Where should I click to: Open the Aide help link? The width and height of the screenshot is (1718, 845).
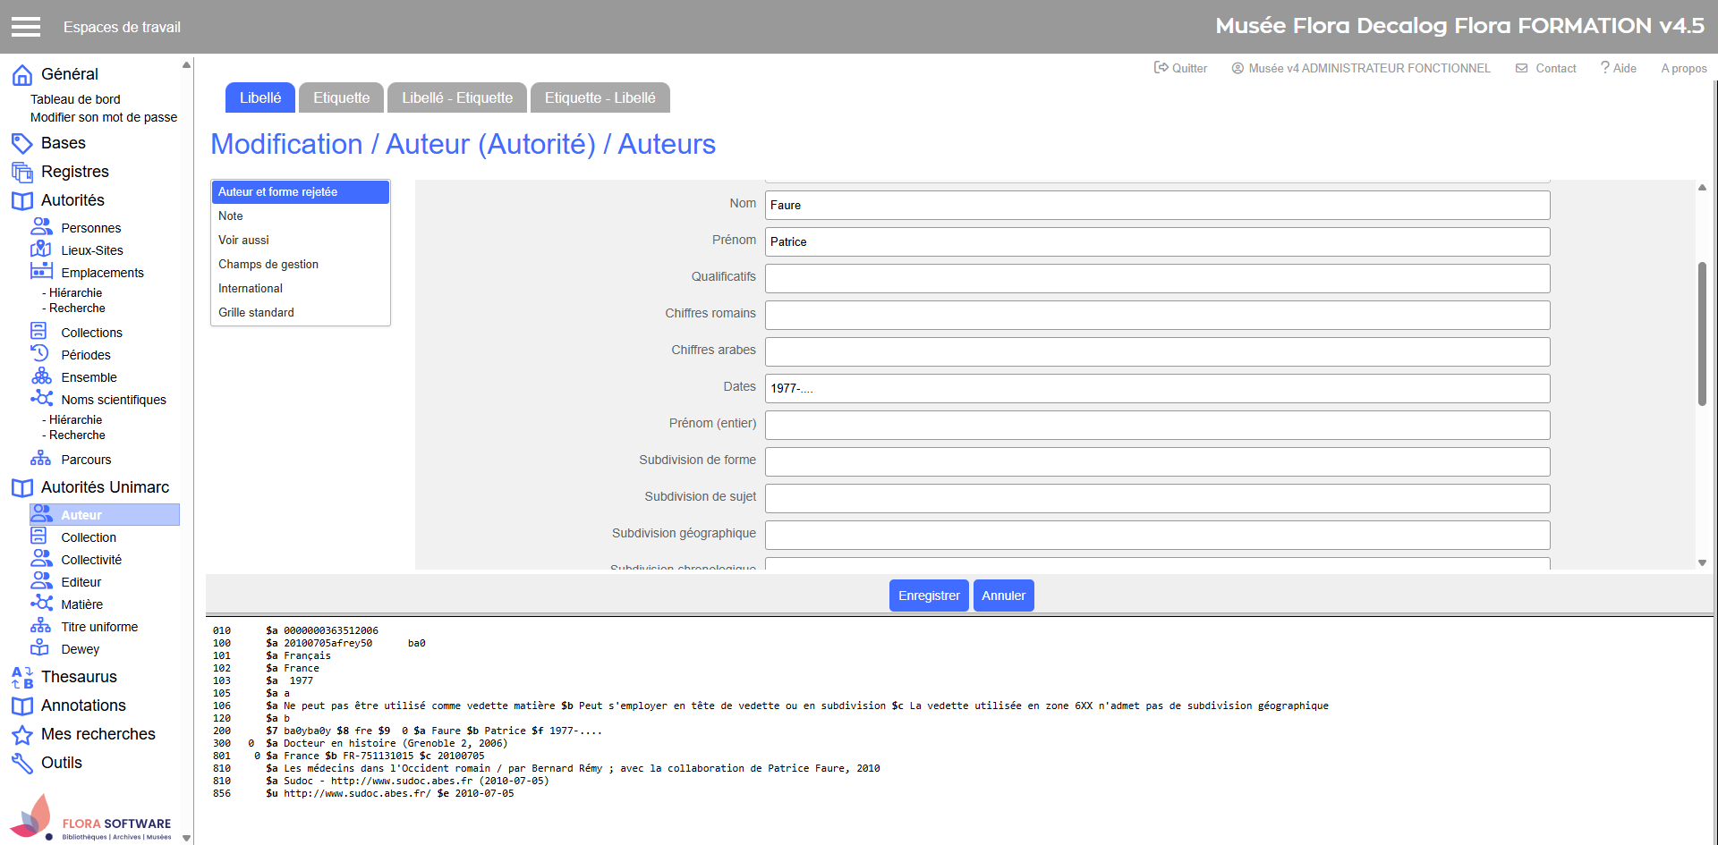point(1619,68)
